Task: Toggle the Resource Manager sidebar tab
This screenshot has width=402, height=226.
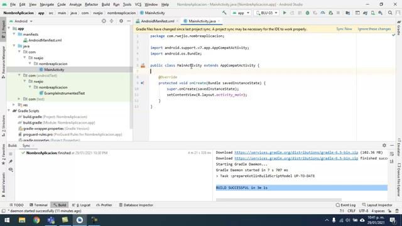Action: (3, 62)
